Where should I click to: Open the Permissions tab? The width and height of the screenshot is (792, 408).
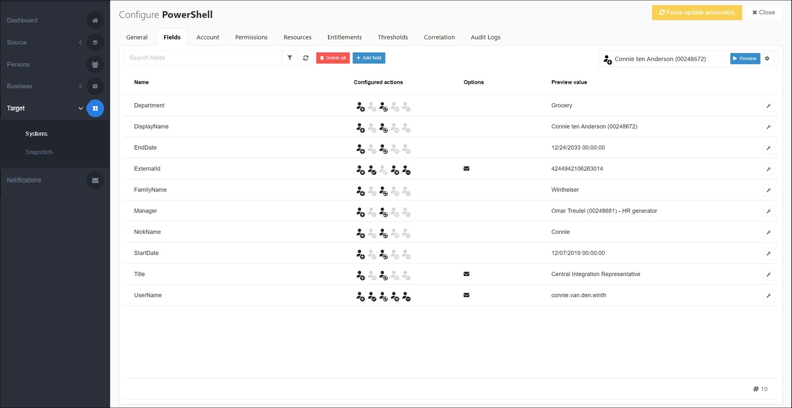point(251,37)
